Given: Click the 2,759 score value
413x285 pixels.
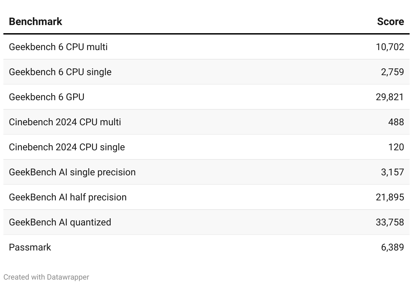Looking at the screenshot, I should tap(392, 72).
